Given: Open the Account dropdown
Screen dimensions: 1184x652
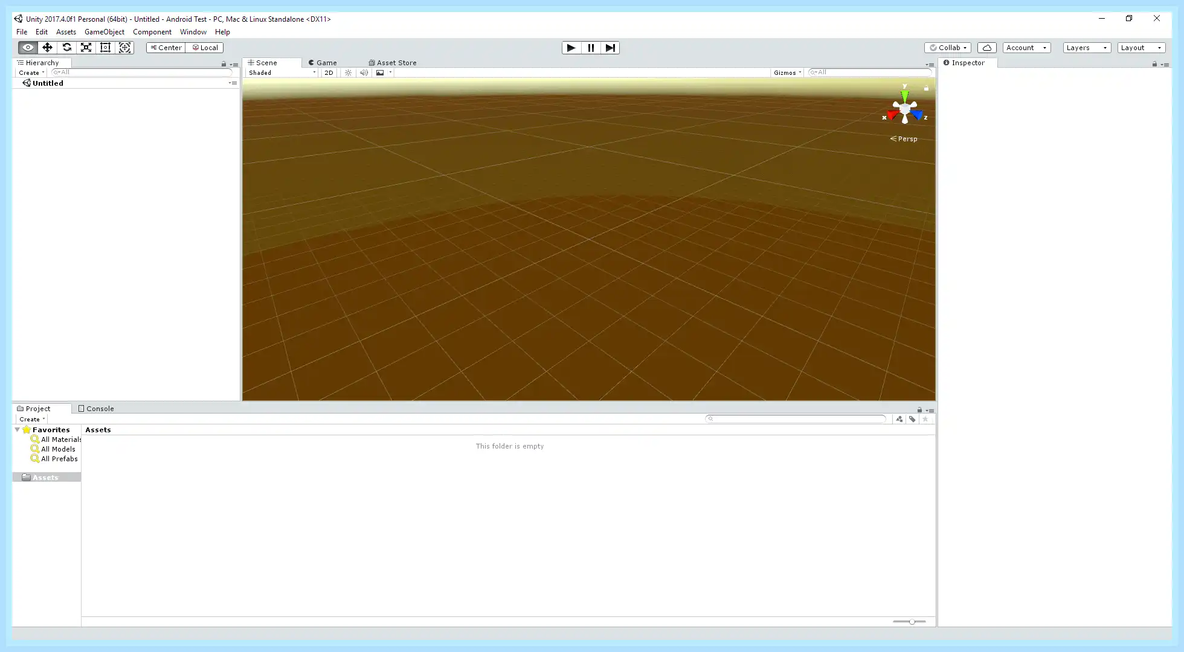Looking at the screenshot, I should click(1027, 48).
